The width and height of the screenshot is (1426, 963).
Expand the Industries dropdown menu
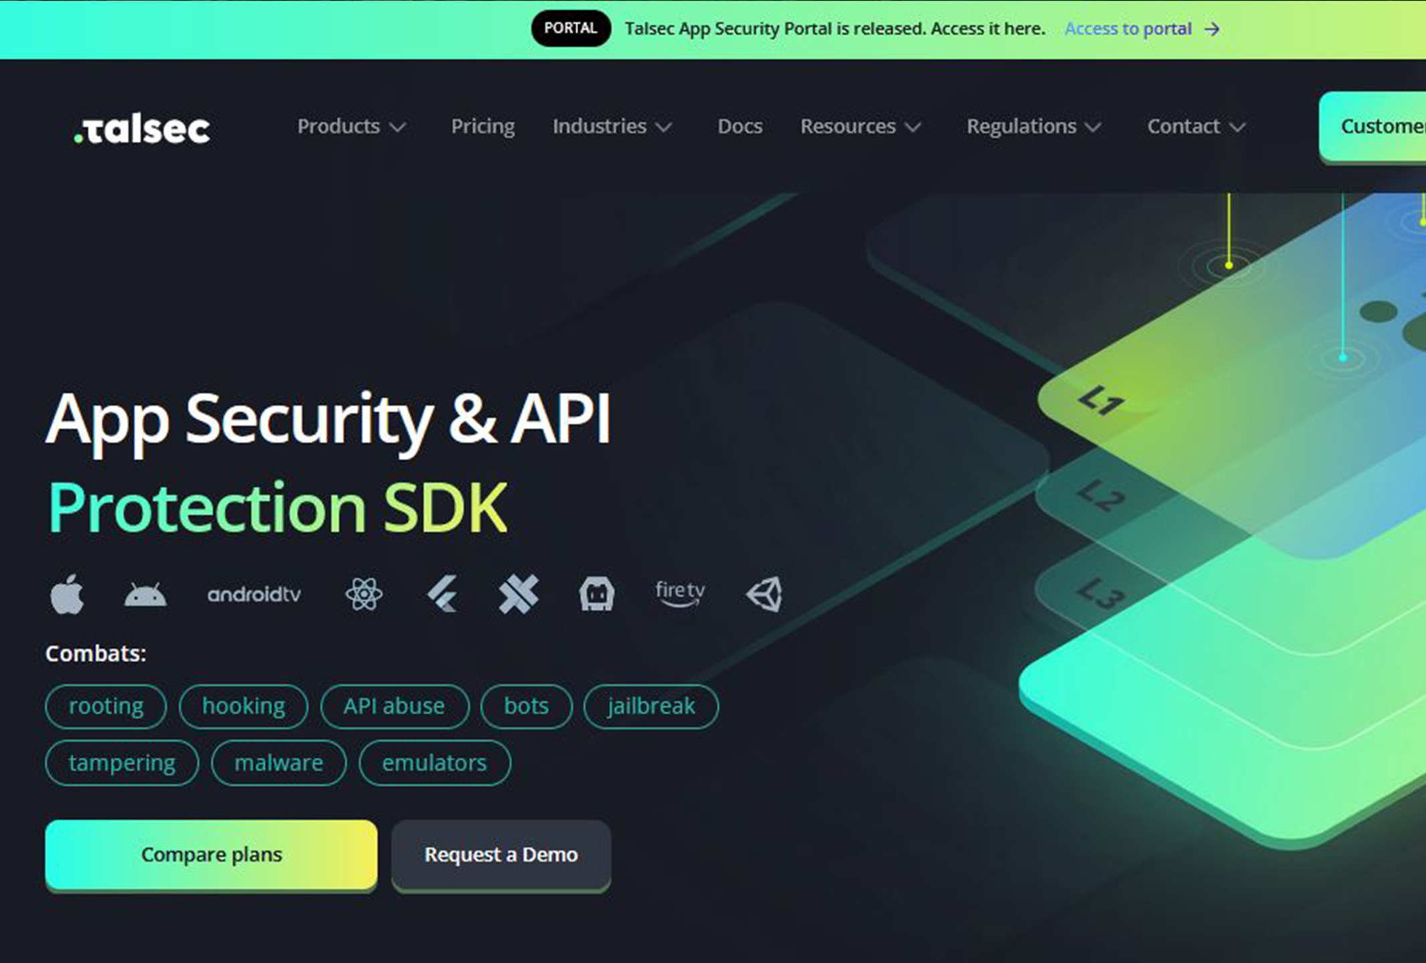pyautogui.click(x=612, y=126)
